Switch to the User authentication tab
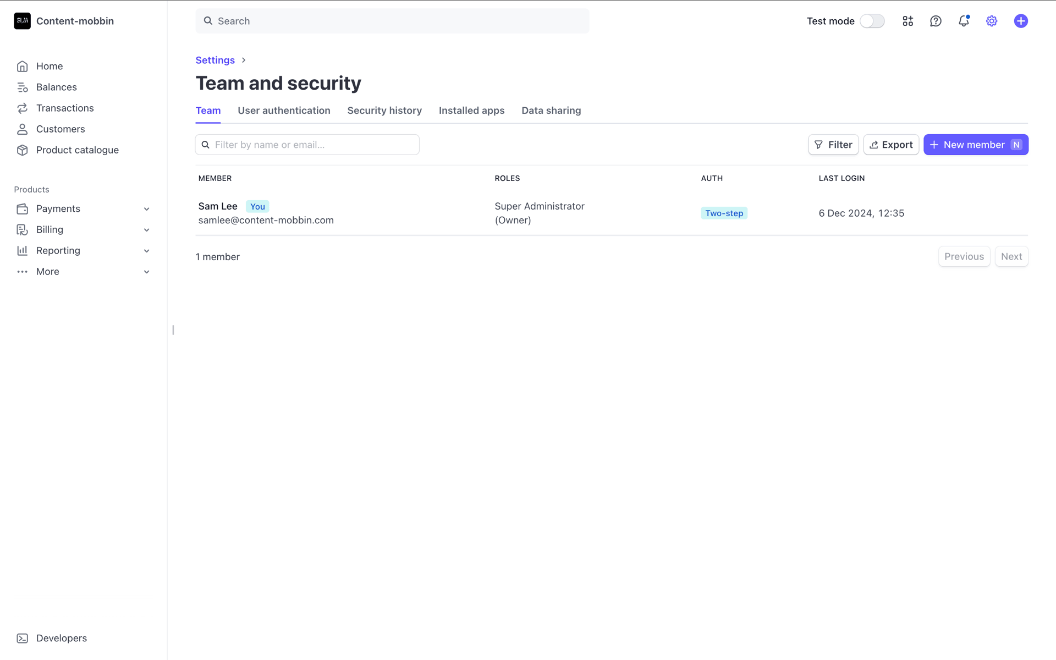This screenshot has height=660, width=1056. (x=284, y=111)
